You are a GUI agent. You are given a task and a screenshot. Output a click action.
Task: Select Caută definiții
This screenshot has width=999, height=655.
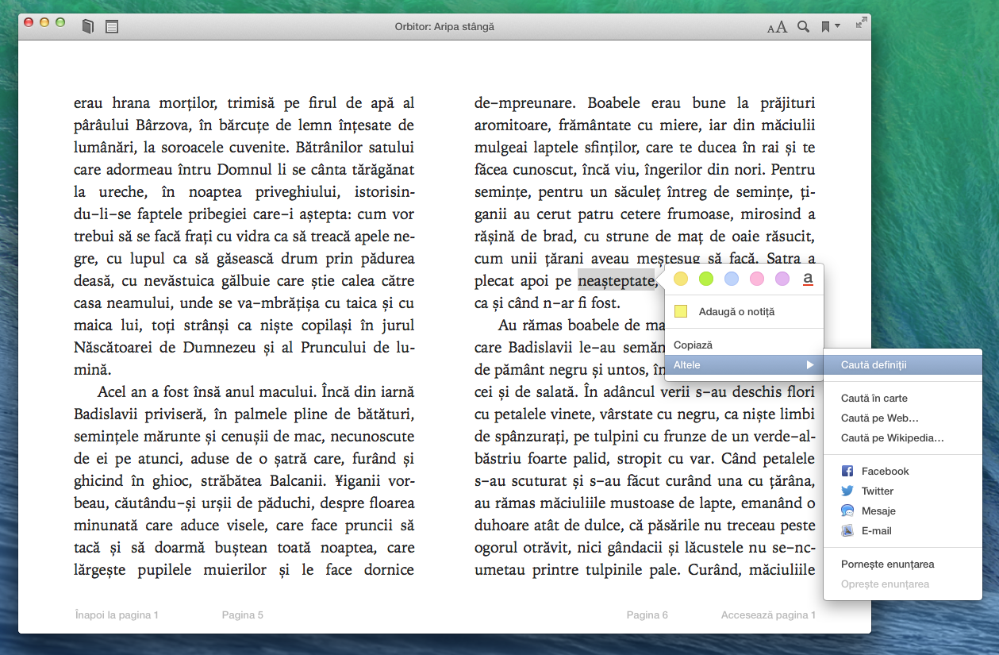click(903, 365)
